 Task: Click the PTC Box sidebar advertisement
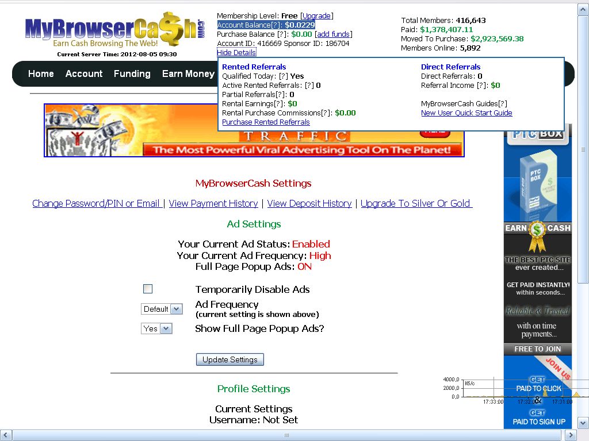click(x=538, y=276)
